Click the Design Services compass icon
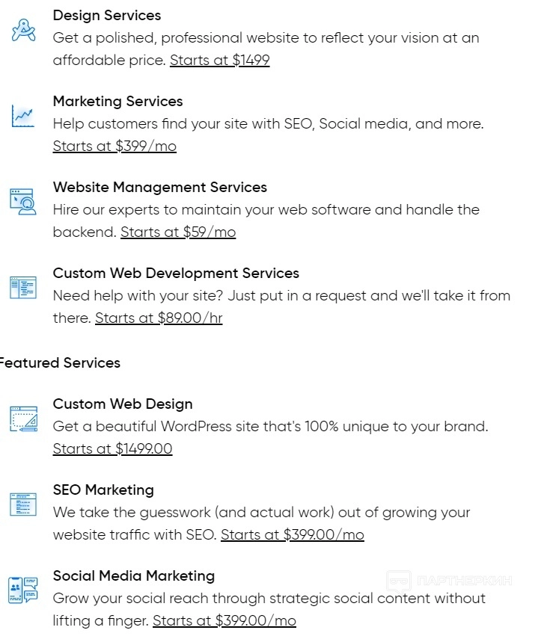The height and width of the screenshot is (636, 550). (x=23, y=31)
